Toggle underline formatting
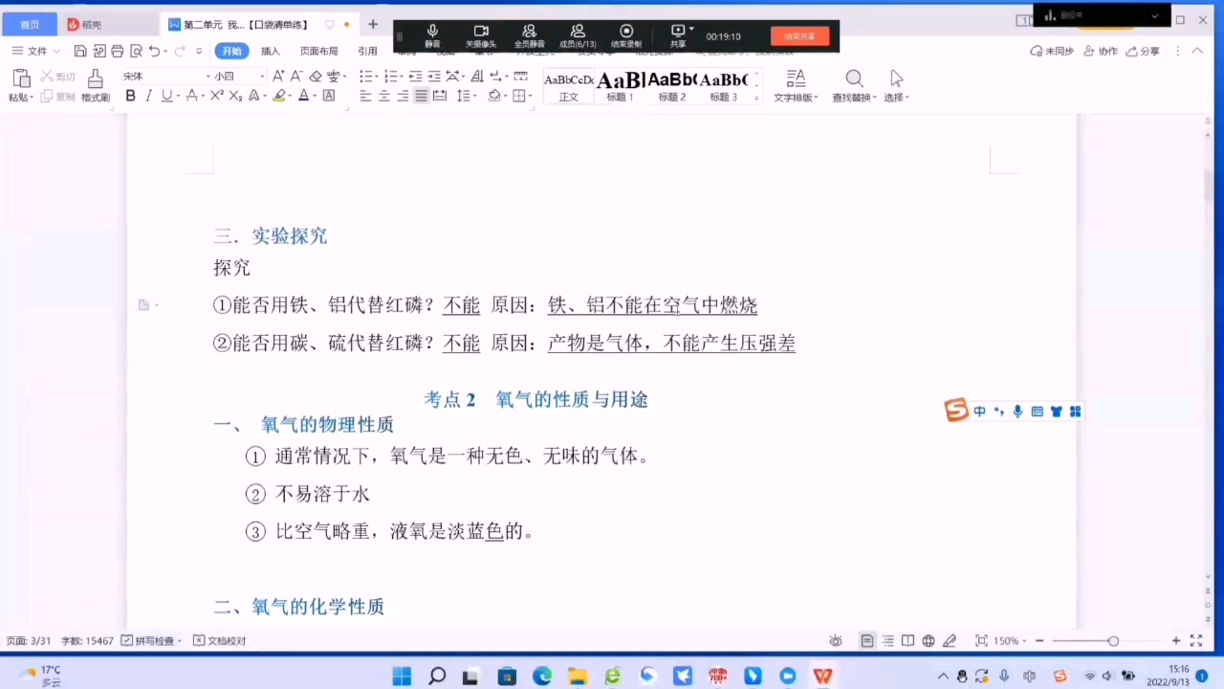Viewport: 1224px width, 689px height. (165, 96)
